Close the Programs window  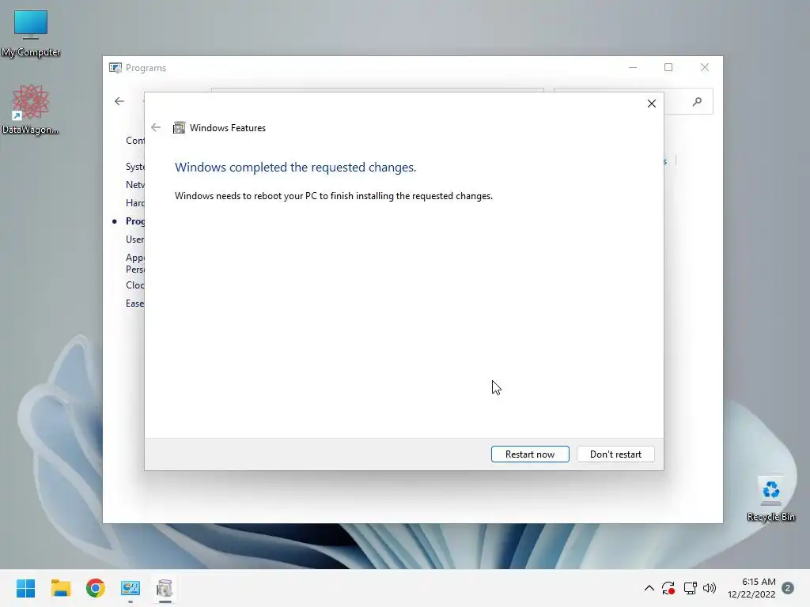pos(705,68)
